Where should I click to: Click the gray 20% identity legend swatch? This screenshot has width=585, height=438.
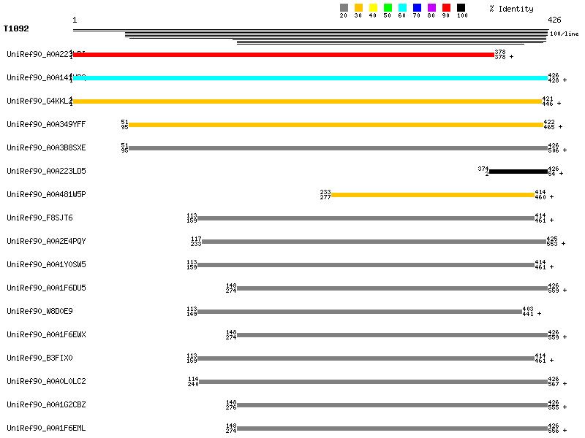tap(344, 8)
